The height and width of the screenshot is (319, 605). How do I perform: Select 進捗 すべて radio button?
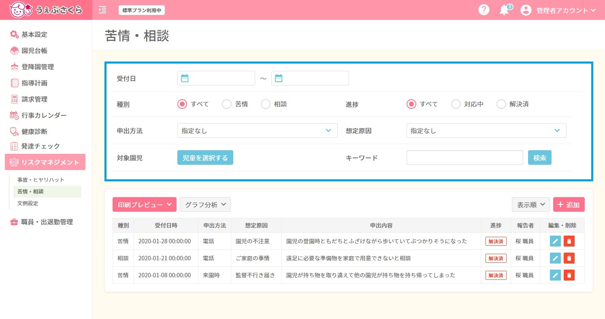(411, 104)
